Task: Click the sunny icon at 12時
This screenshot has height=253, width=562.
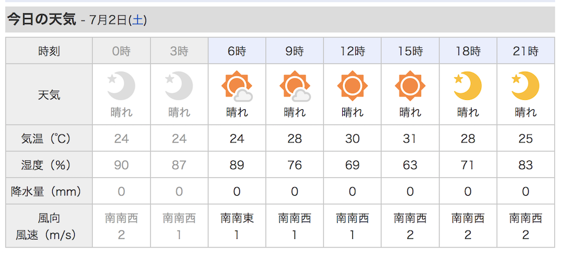Action: pyautogui.click(x=352, y=86)
